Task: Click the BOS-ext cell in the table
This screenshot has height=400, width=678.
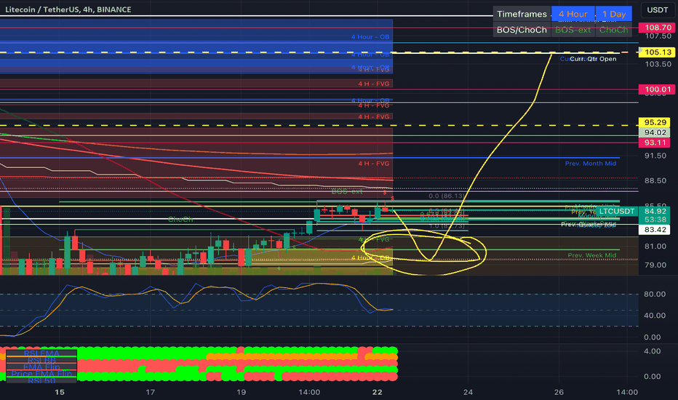Action: (573, 30)
